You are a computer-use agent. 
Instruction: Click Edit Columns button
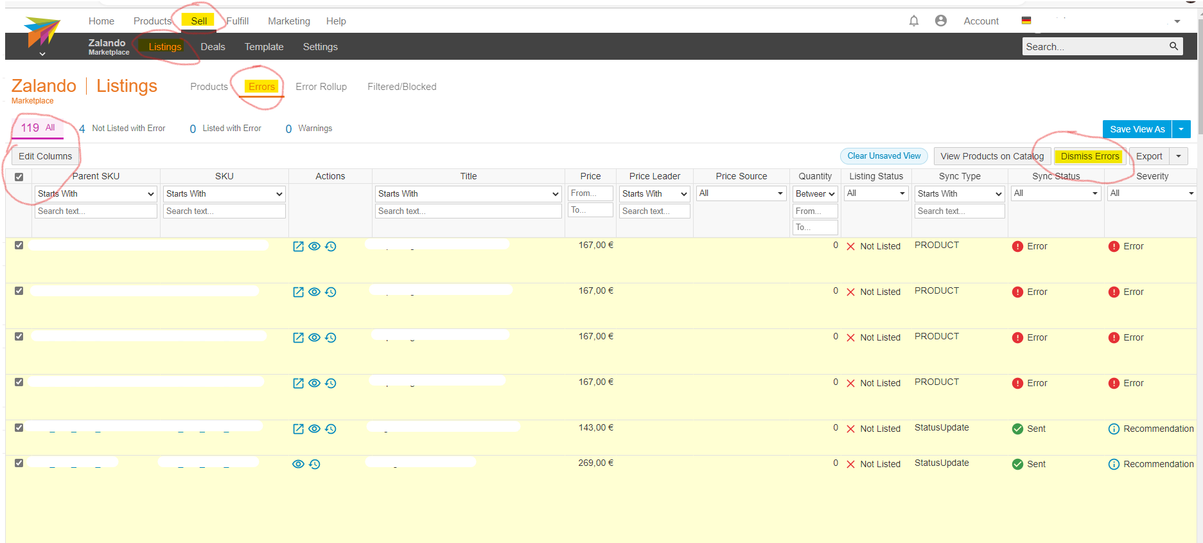click(46, 156)
